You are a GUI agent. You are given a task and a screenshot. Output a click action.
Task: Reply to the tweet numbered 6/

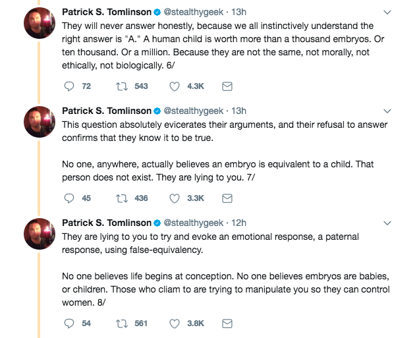click(69, 86)
